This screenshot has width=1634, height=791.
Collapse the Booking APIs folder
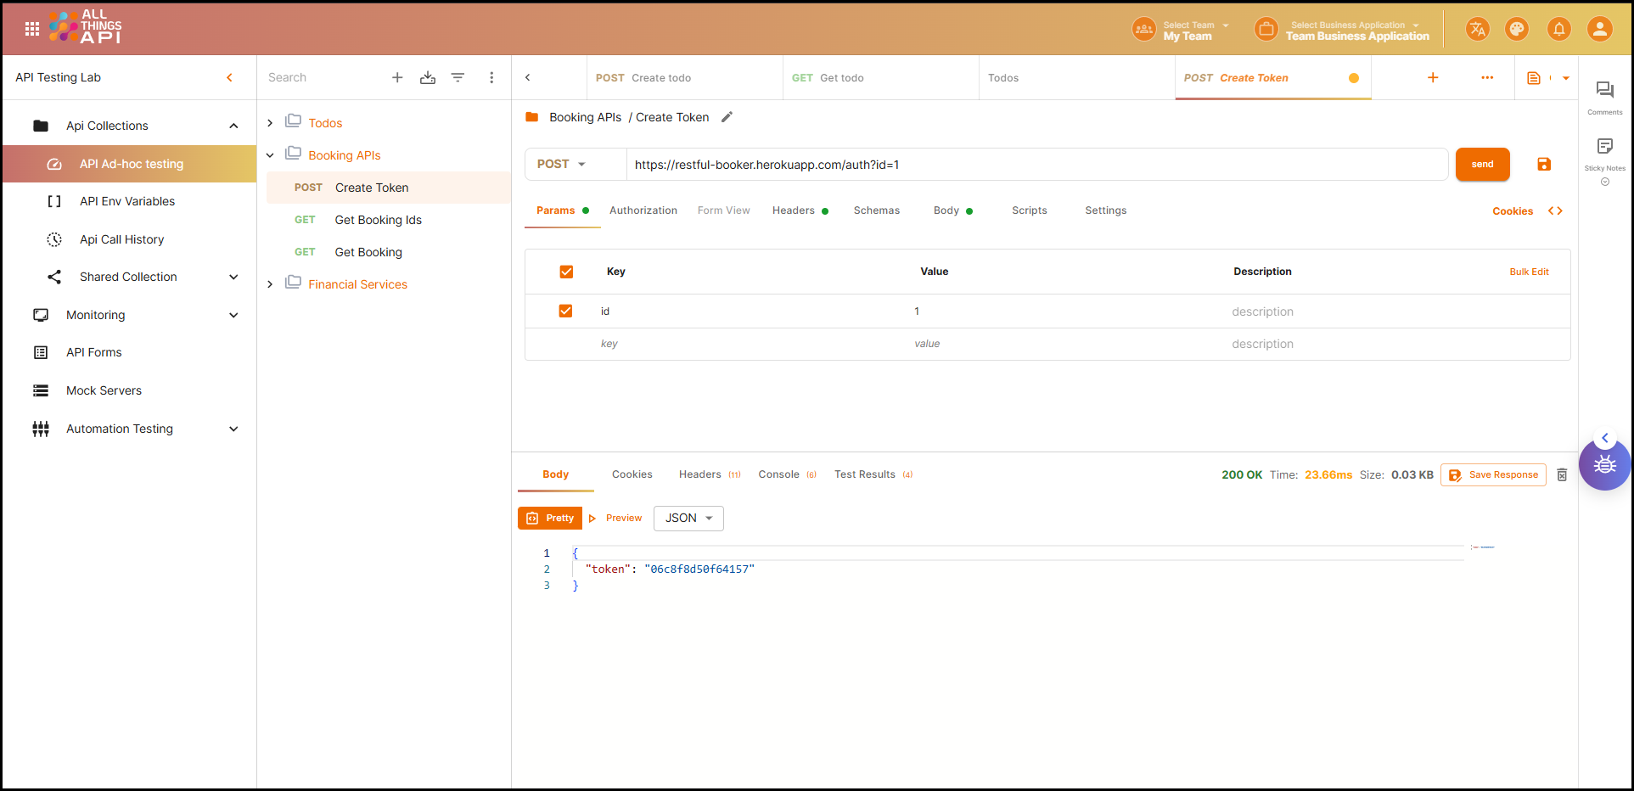click(x=270, y=155)
